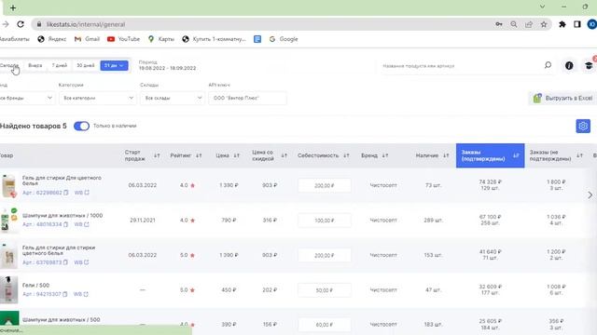597x335 pixels.
Task: Reload the browser page
Action: pyautogui.click(x=21, y=24)
